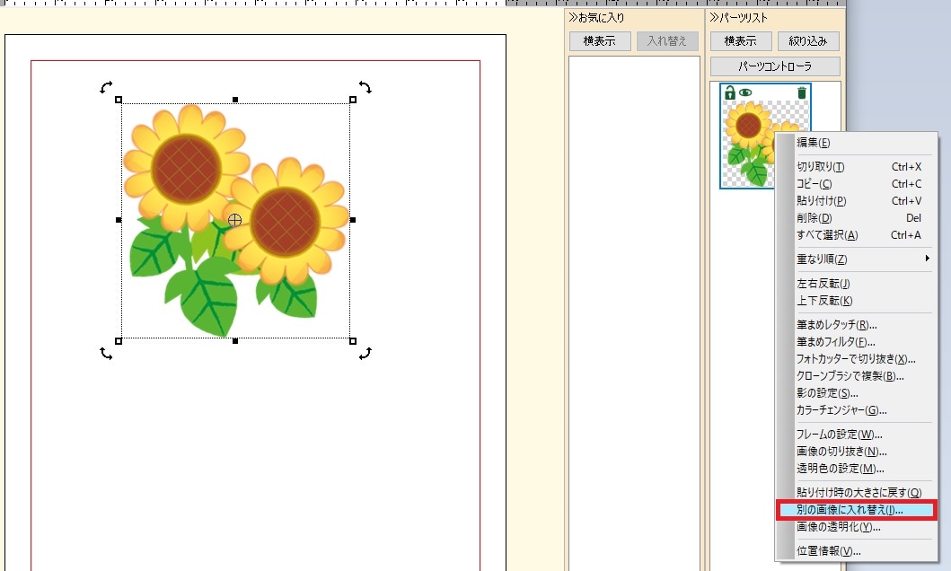Choose 切り取り(T) from the context menu
Screen dimensions: 951x571
click(x=857, y=167)
